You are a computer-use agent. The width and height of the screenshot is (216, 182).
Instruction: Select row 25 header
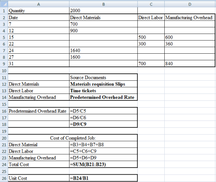4,172
